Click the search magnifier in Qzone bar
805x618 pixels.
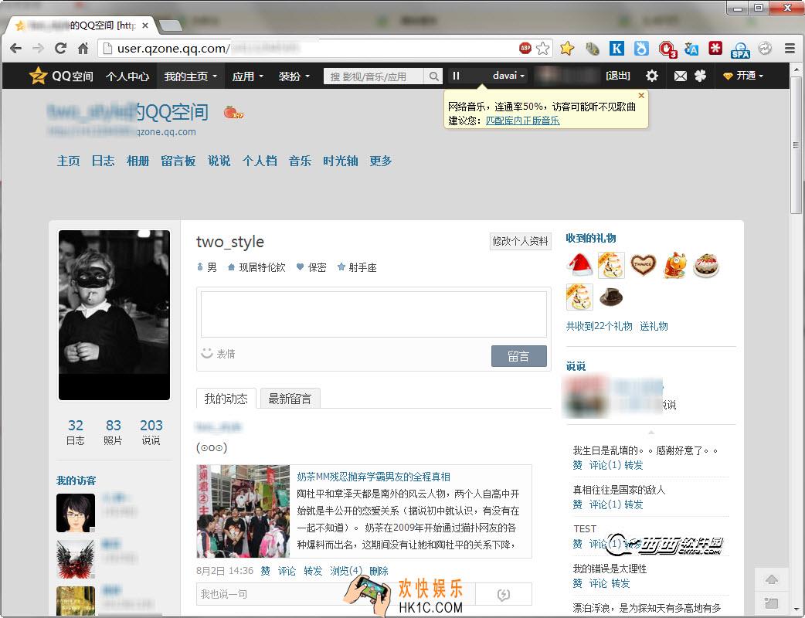point(434,76)
